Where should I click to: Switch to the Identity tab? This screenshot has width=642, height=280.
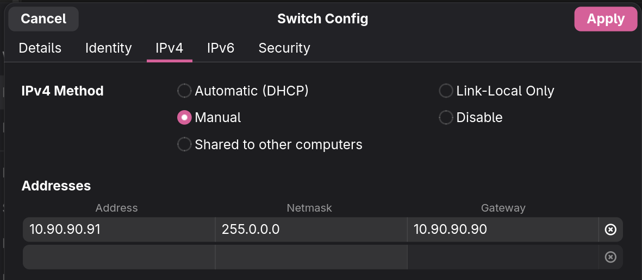tap(108, 48)
